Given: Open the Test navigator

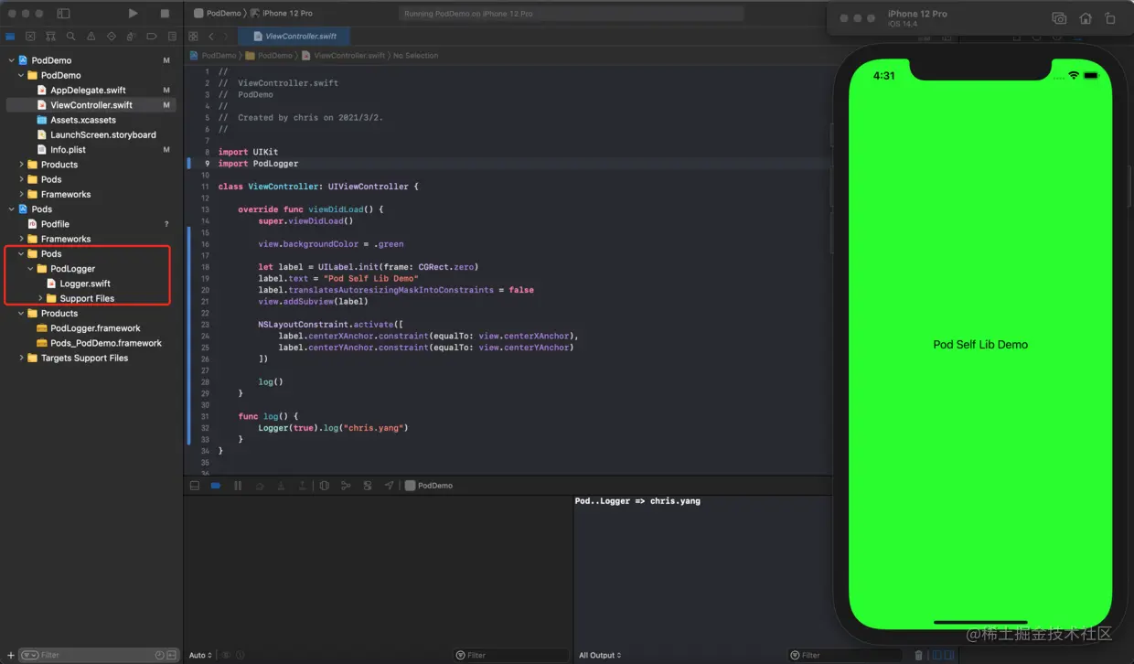Looking at the screenshot, I should coord(112,37).
